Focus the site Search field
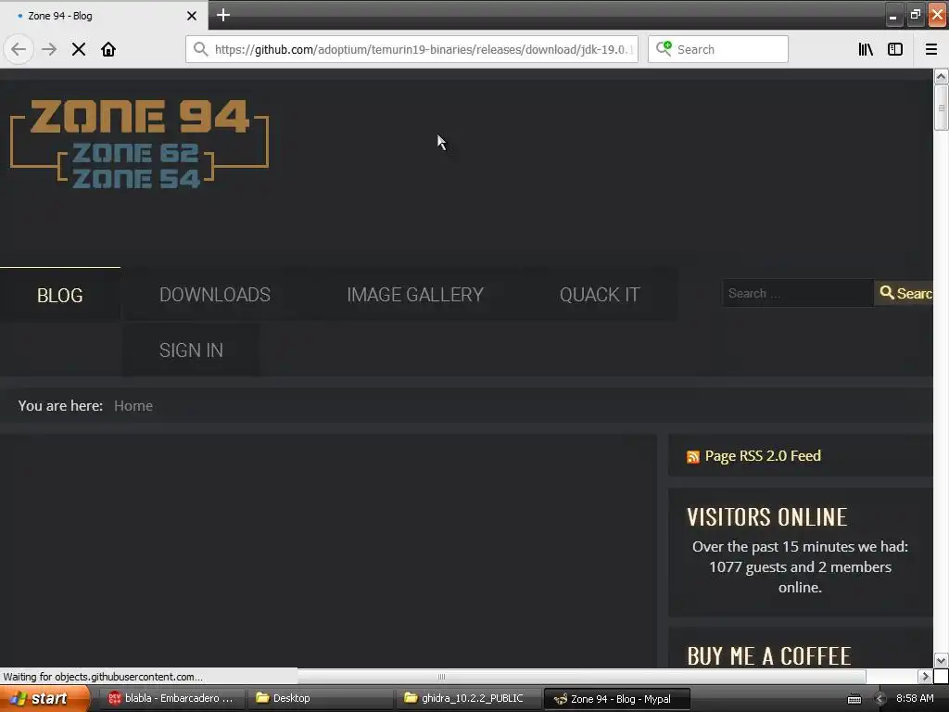 click(798, 293)
